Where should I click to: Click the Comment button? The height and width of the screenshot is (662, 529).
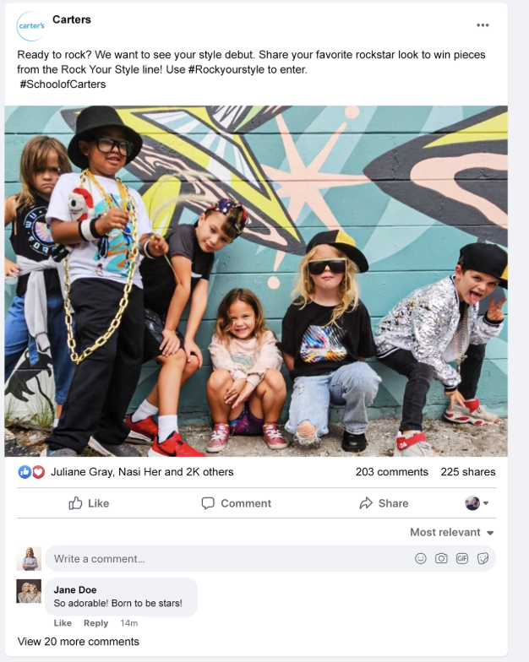click(x=237, y=503)
